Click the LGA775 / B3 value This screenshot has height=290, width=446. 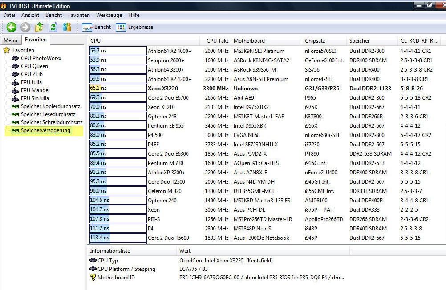click(x=194, y=269)
